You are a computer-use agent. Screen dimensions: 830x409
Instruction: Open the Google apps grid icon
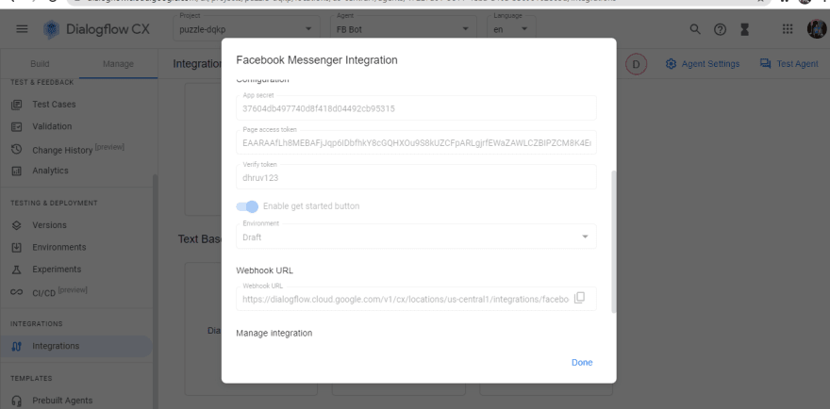[788, 29]
